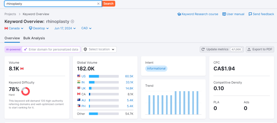Open the Projects breadcrumb link

click(x=10, y=14)
